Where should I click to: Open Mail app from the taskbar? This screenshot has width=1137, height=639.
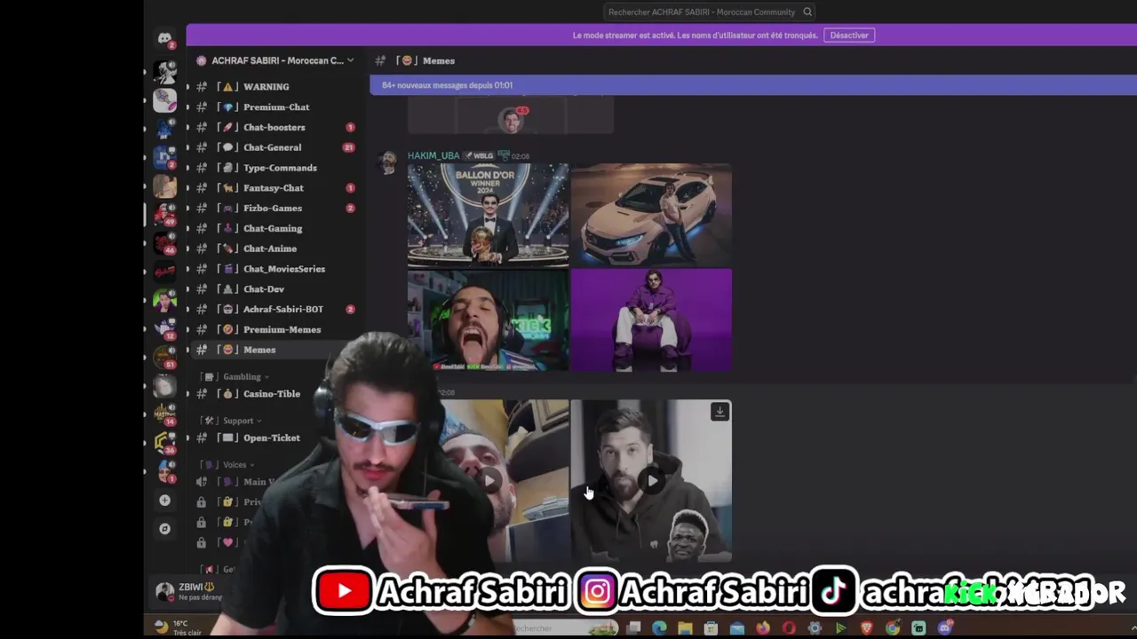pyautogui.click(x=737, y=628)
